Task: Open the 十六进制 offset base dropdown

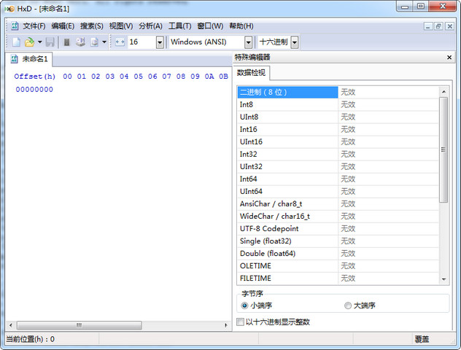Action: [x=294, y=42]
